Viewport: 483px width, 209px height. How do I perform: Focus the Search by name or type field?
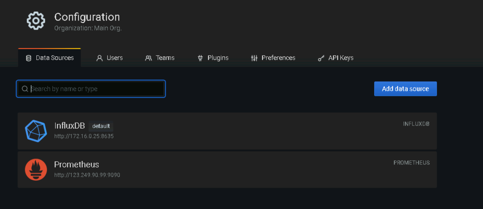coord(91,89)
